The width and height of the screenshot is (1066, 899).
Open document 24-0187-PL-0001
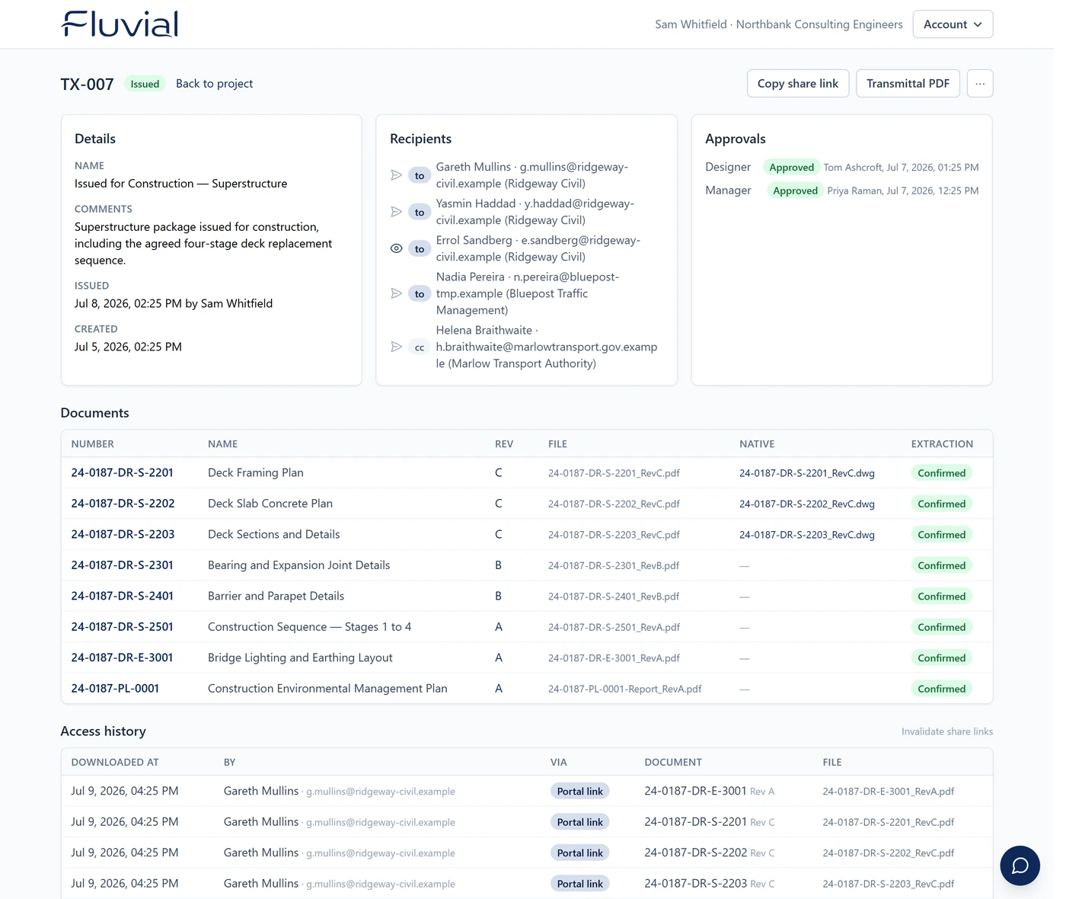[x=115, y=689]
